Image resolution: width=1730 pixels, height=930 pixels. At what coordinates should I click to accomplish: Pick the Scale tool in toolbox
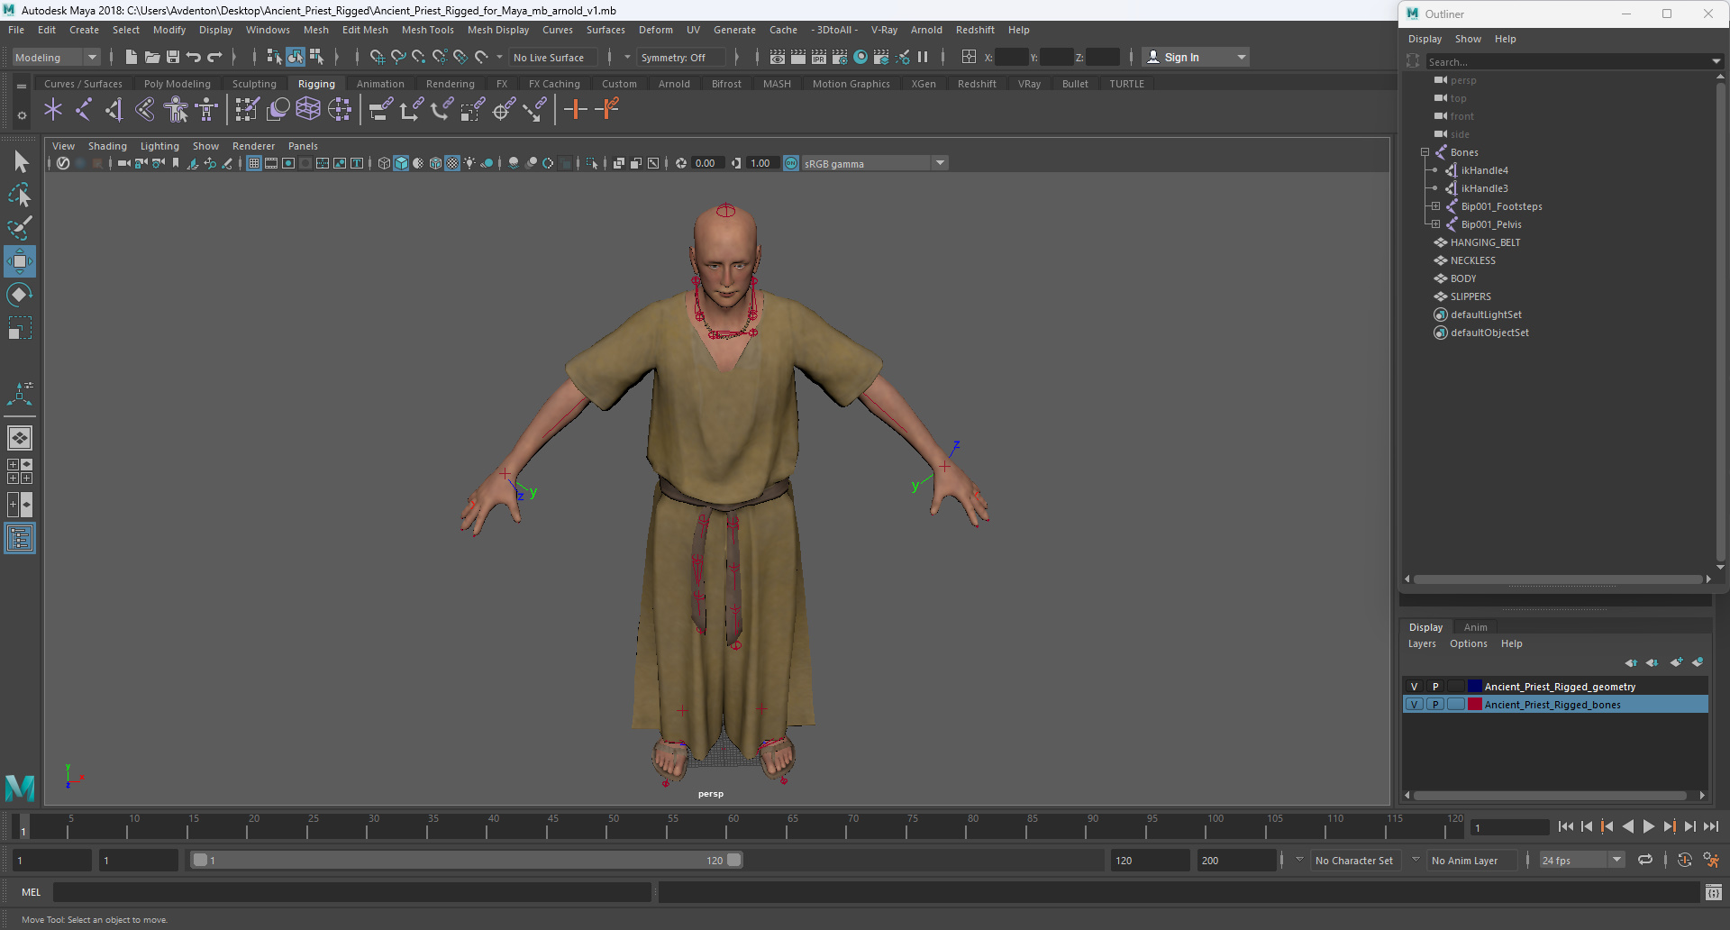20,328
